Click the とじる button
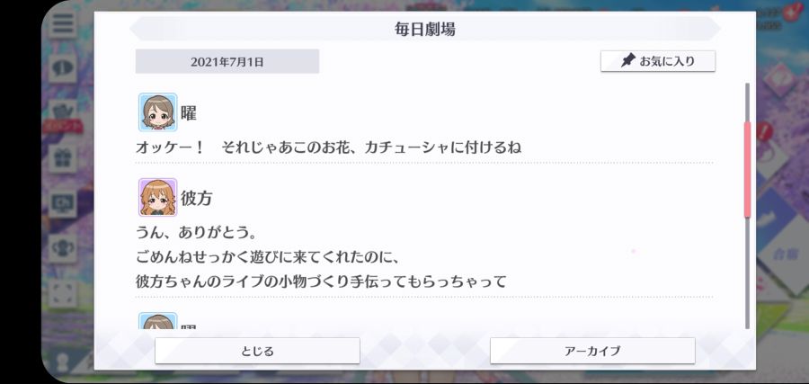 (x=257, y=351)
